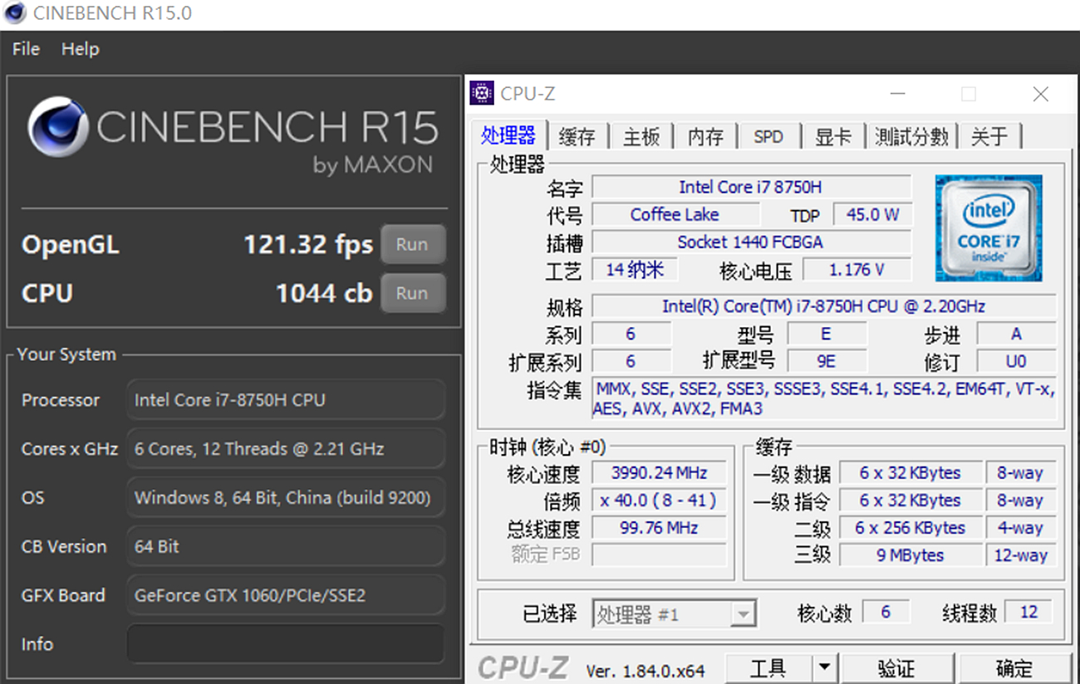Open the SPD tab
The height and width of the screenshot is (684, 1080).
pyautogui.click(x=768, y=137)
